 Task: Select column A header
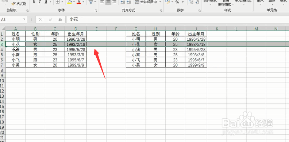[x=15, y=29]
